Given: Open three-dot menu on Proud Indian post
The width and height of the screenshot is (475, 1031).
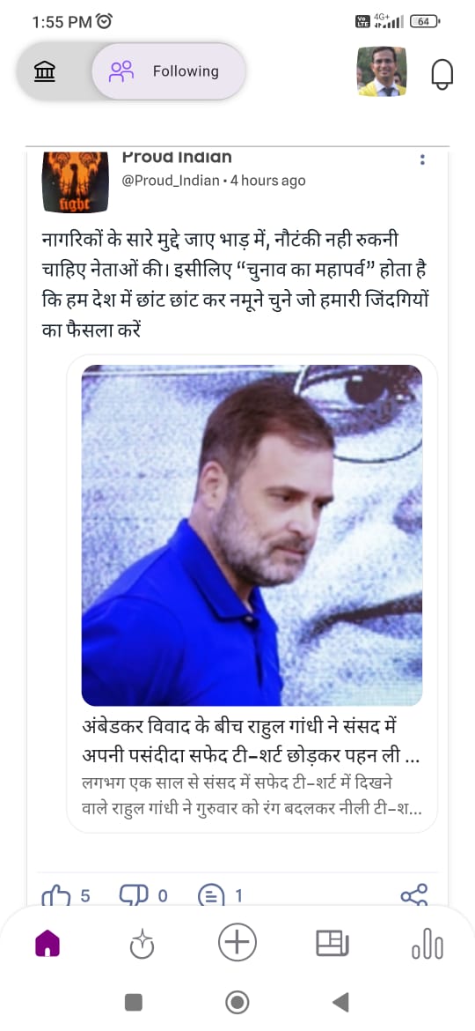Looking at the screenshot, I should pos(422,159).
